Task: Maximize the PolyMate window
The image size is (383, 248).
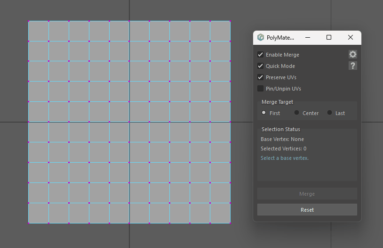Action: point(329,37)
